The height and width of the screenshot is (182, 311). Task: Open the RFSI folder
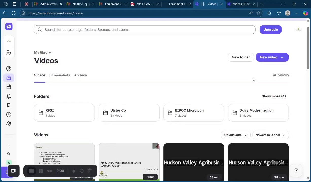click(x=64, y=113)
